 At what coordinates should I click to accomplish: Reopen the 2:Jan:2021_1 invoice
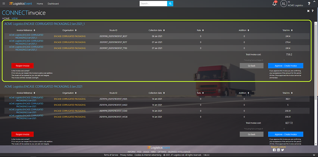(x=22, y=66)
